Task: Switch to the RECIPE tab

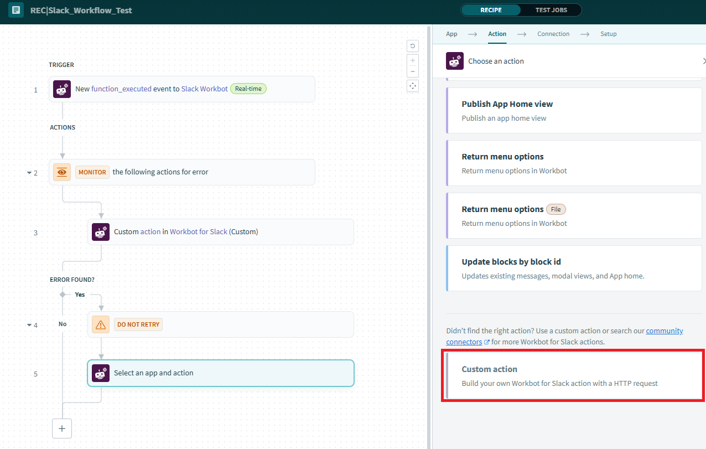Action: (491, 10)
